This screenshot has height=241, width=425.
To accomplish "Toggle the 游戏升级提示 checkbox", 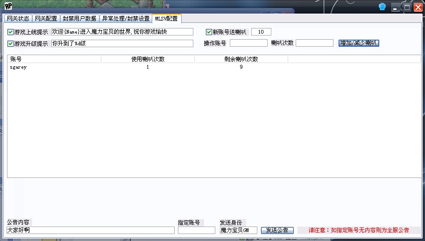I will 11,44.
